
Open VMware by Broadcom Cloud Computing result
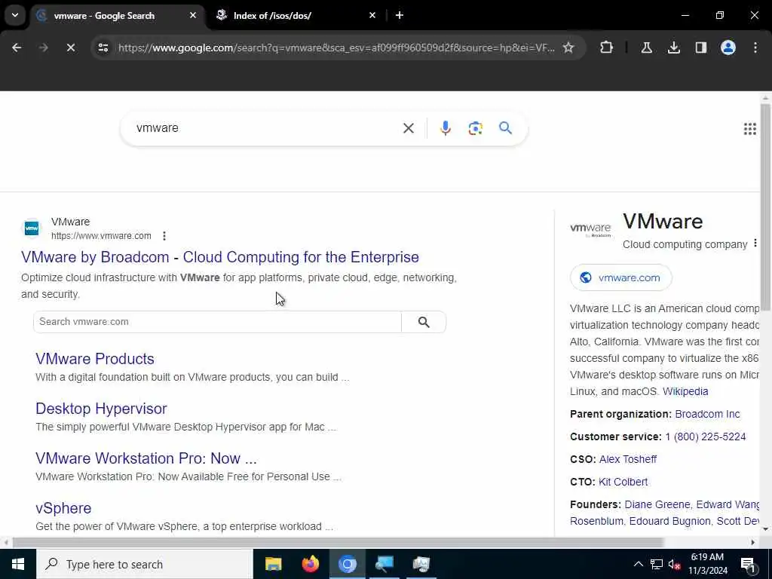[x=220, y=257]
